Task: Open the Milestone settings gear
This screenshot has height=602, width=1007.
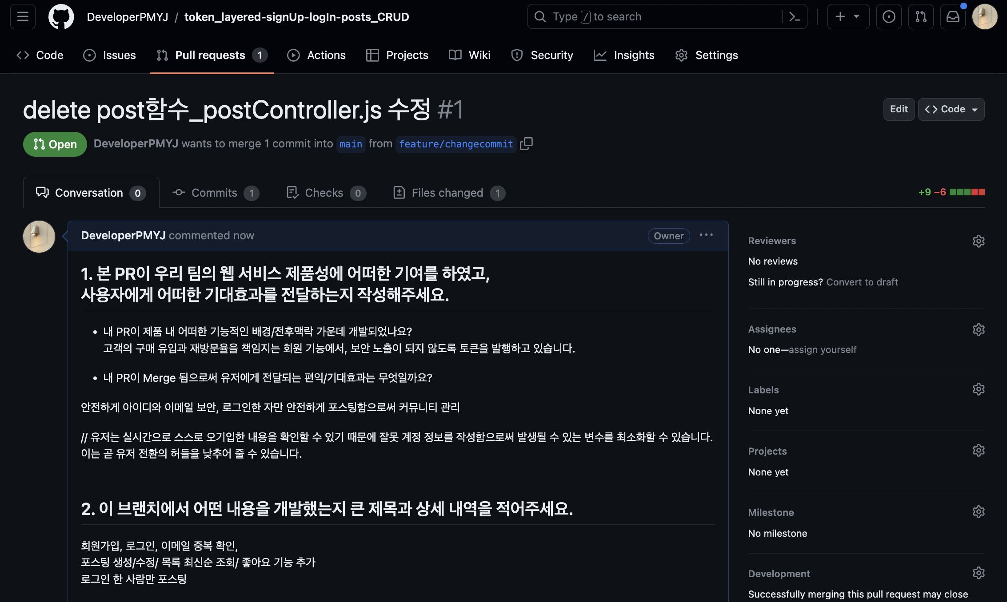Action: 978,512
